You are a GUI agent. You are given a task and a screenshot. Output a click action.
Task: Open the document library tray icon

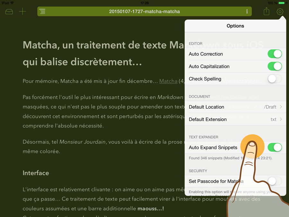[x=9, y=12]
